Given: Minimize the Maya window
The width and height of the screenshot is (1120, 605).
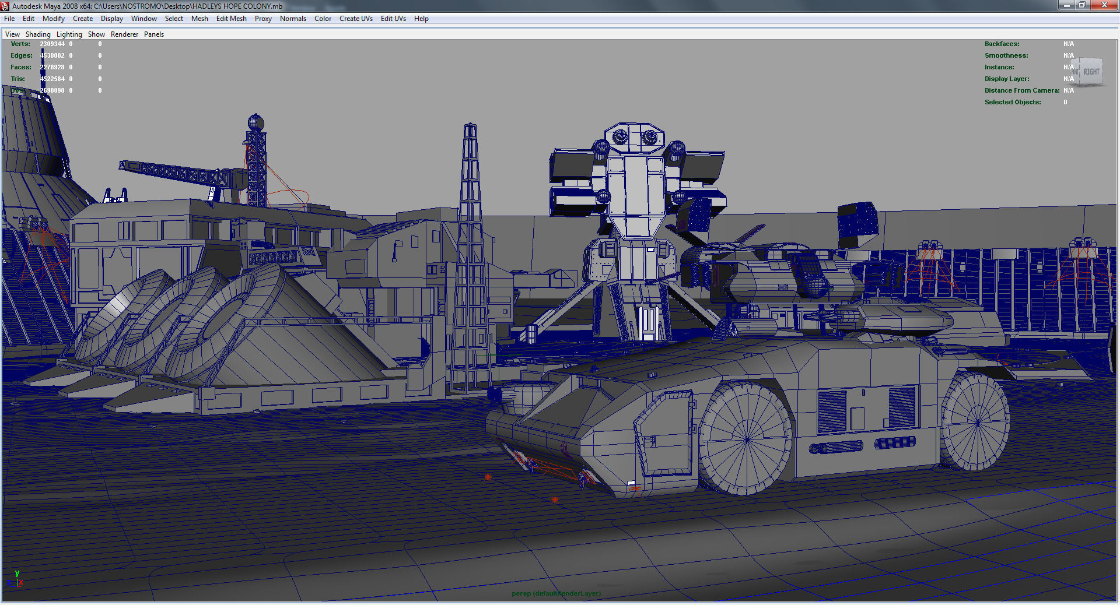Looking at the screenshot, I should click(x=1066, y=5).
